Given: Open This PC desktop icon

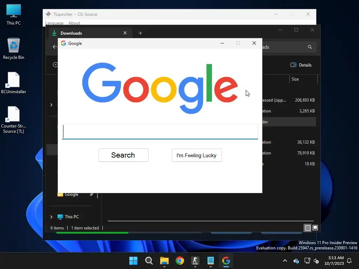Looking at the screenshot, I should [x=14, y=14].
